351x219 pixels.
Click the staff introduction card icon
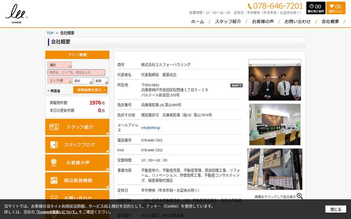tap(54, 127)
